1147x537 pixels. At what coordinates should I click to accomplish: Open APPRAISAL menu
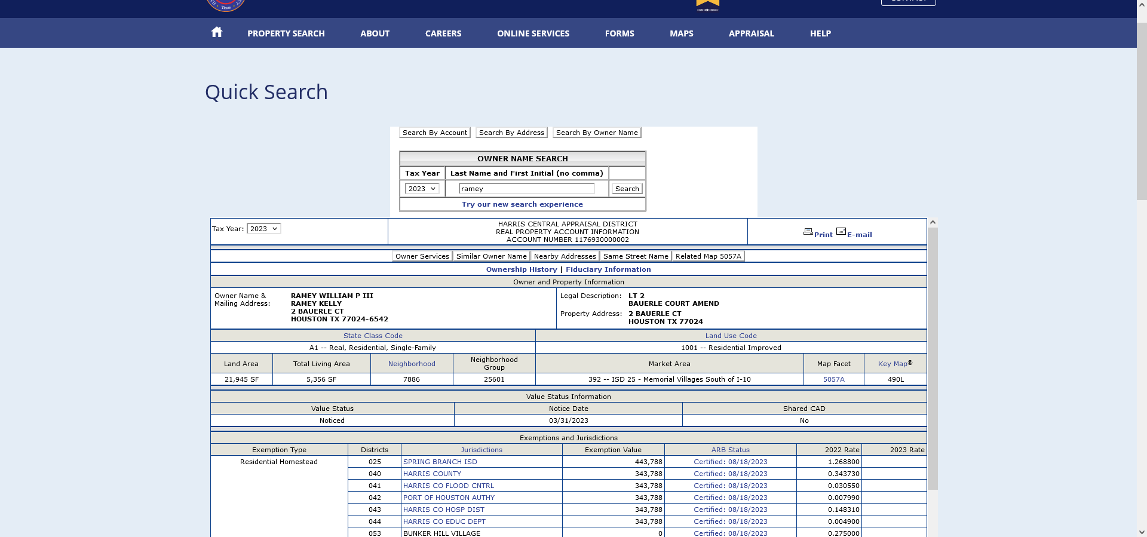(752, 33)
